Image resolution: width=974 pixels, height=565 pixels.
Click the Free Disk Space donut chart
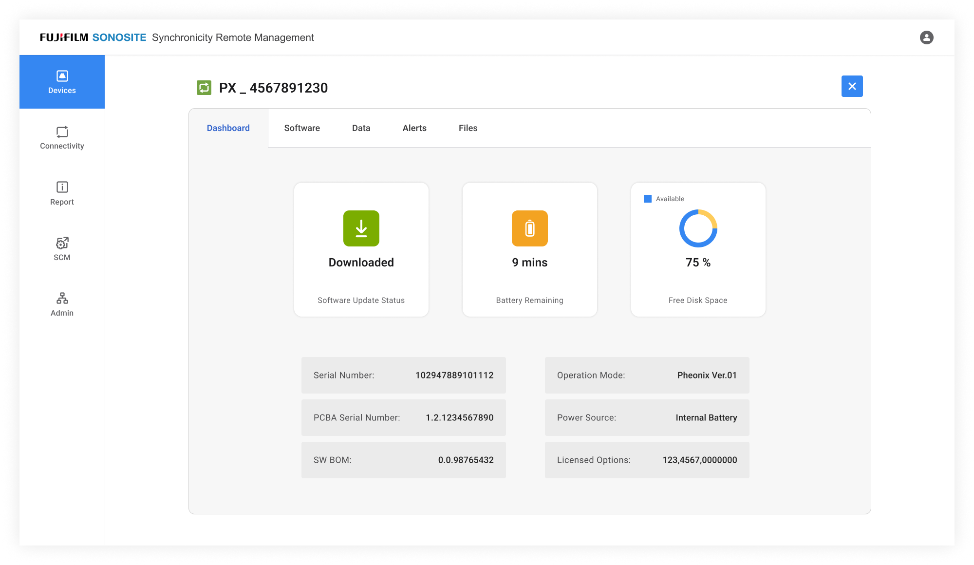[698, 228]
